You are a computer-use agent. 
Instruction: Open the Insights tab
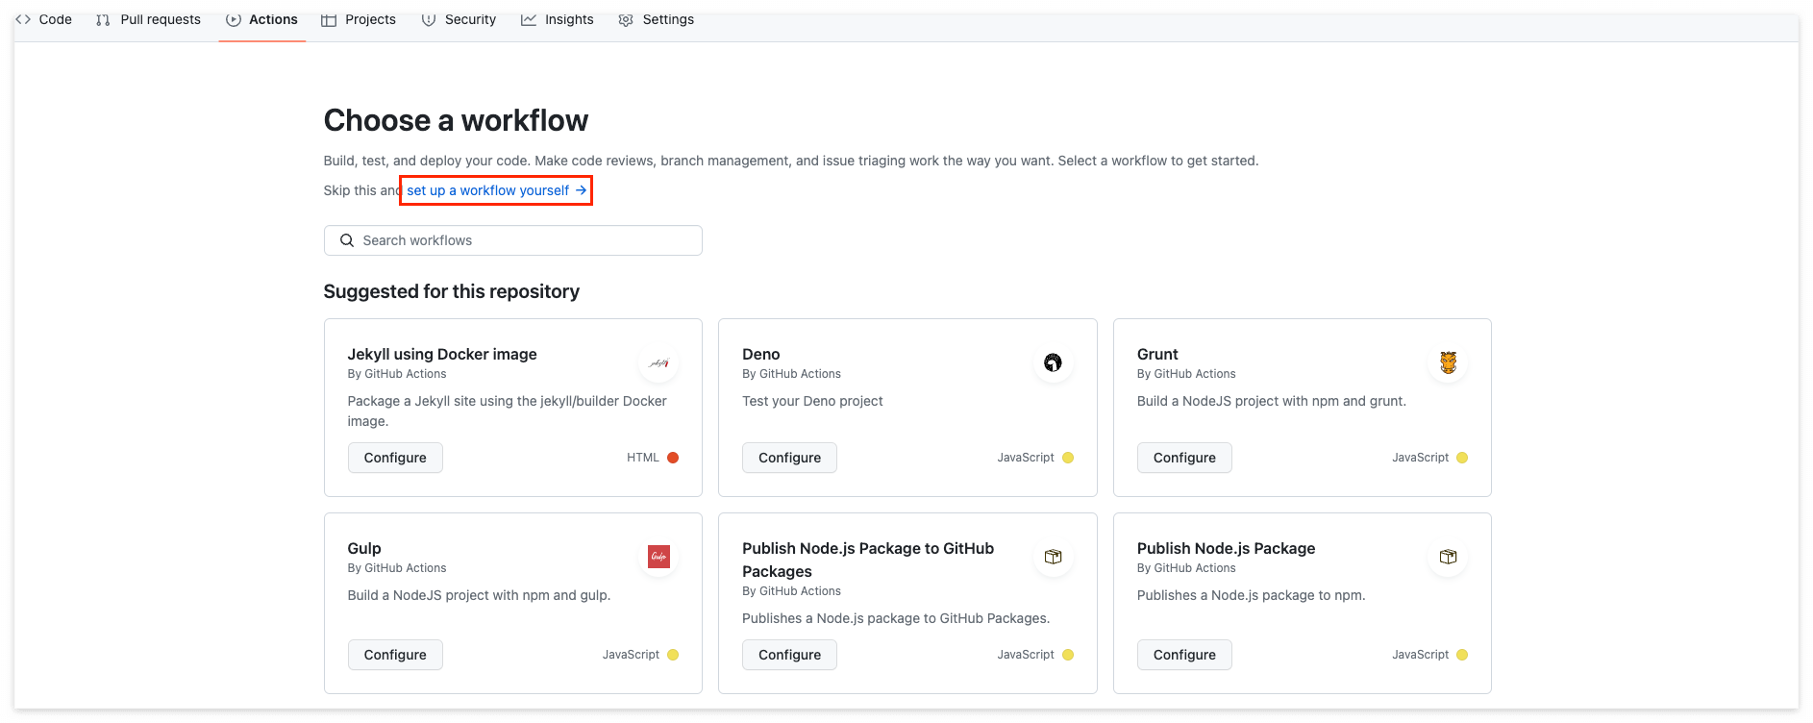coord(558,19)
